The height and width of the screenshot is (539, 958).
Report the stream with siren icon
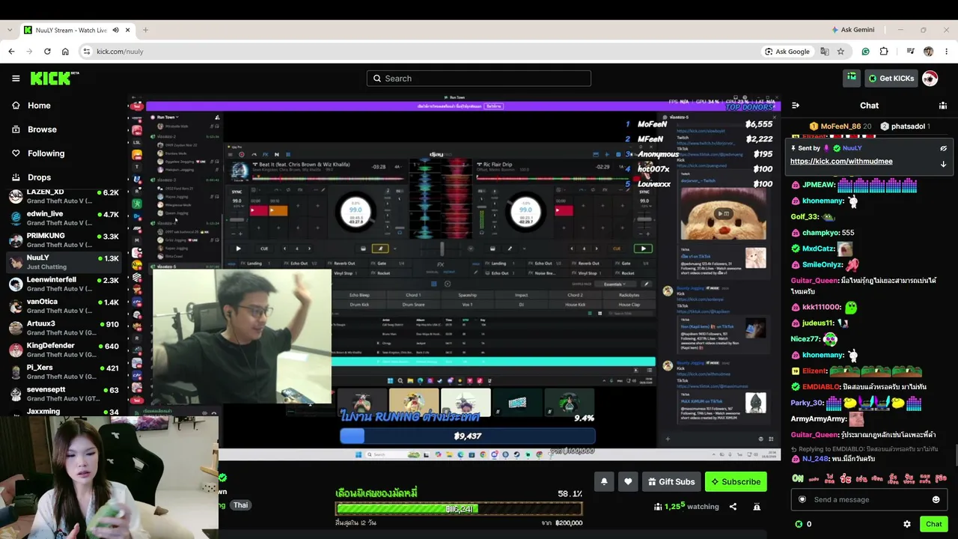[x=757, y=507]
